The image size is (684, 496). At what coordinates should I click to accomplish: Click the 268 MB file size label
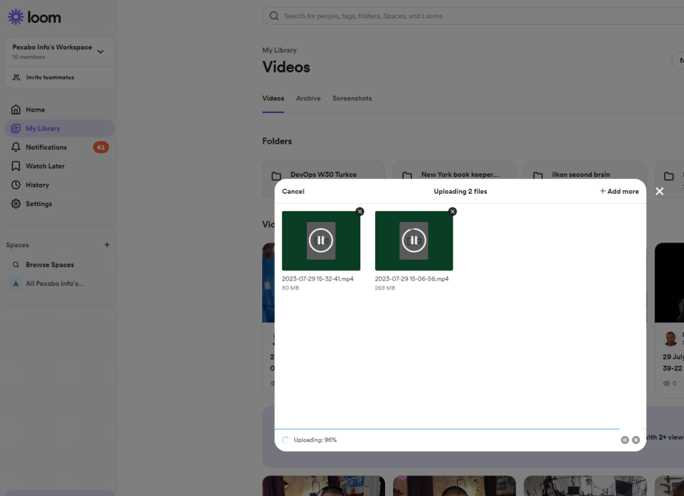tap(384, 288)
